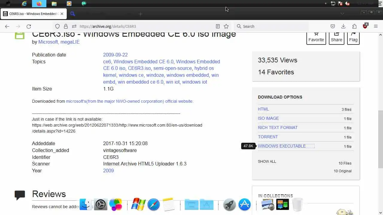Bookmark this page with the star
The height and width of the screenshot is (215, 383).
click(226, 26)
